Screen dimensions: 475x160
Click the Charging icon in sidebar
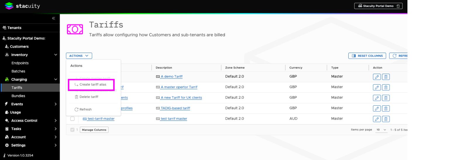[x=7, y=79]
